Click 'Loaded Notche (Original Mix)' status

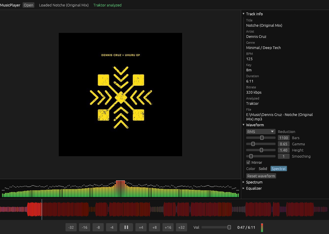click(x=64, y=5)
